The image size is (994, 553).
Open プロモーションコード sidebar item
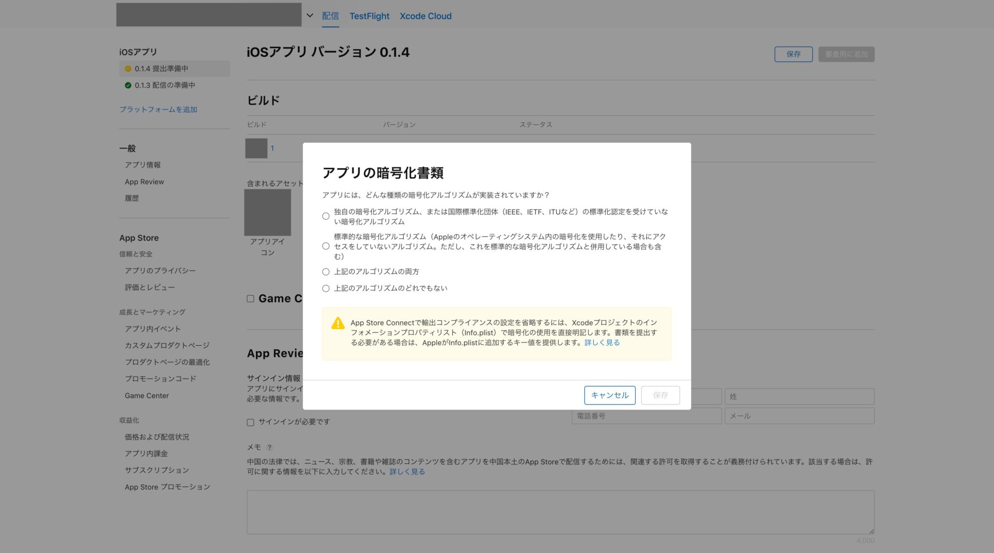[160, 379]
